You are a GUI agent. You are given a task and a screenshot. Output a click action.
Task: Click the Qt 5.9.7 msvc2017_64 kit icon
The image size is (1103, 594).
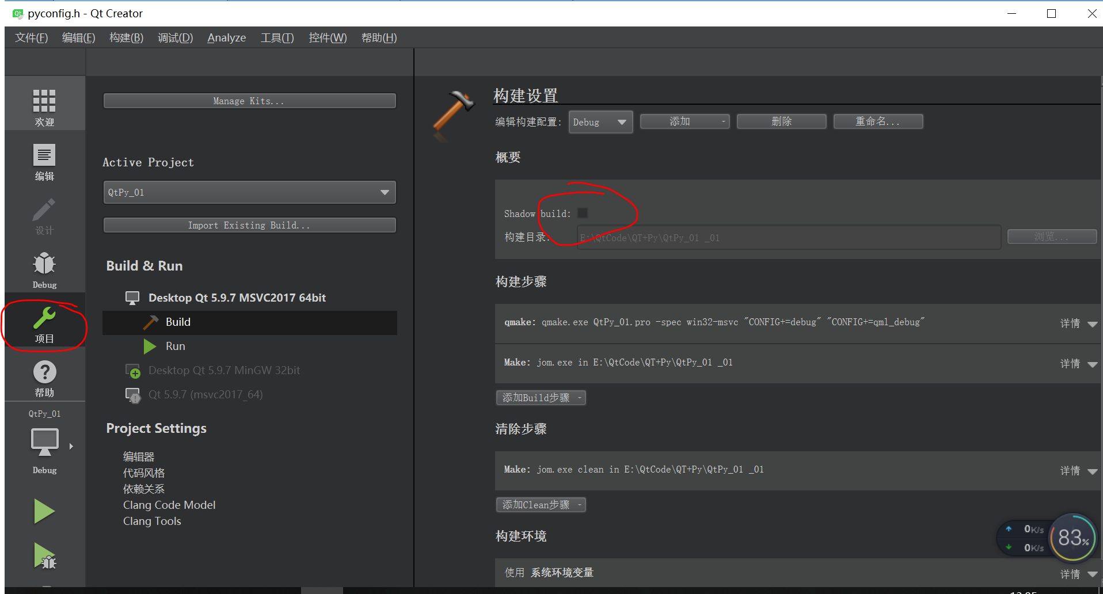133,395
